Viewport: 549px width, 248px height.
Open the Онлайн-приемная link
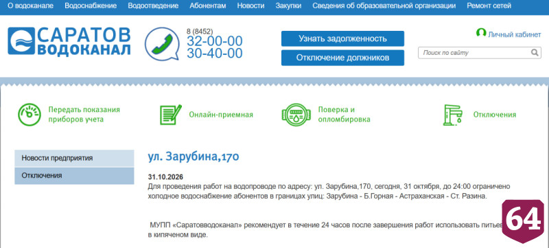coord(221,115)
